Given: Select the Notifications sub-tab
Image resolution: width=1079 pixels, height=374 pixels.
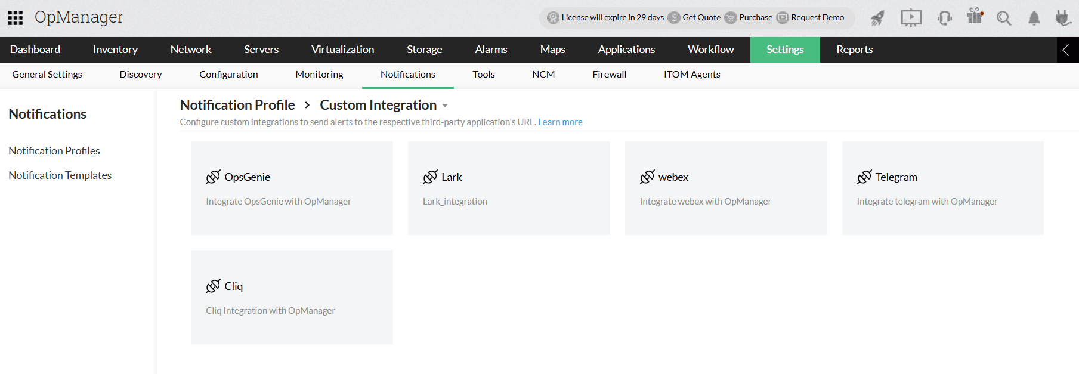Looking at the screenshot, I should 408,75.
